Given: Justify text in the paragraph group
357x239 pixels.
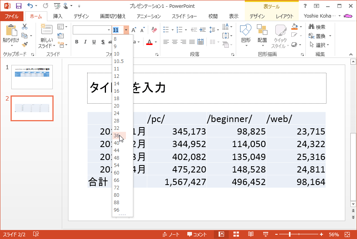Looking at the screenshot, I should pos(192,42).
